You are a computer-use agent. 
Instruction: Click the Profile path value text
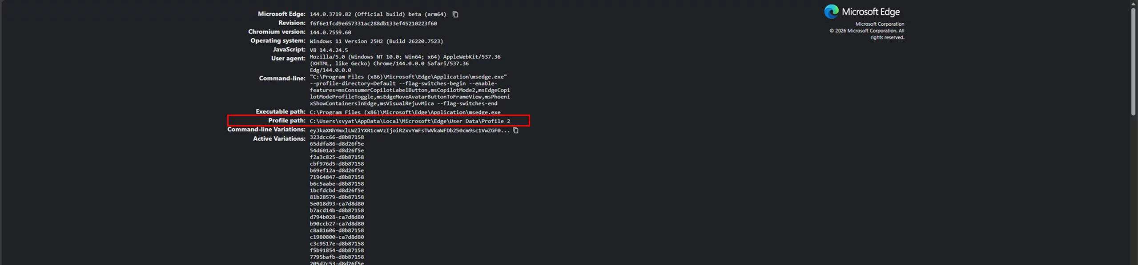tap(410, 121)
